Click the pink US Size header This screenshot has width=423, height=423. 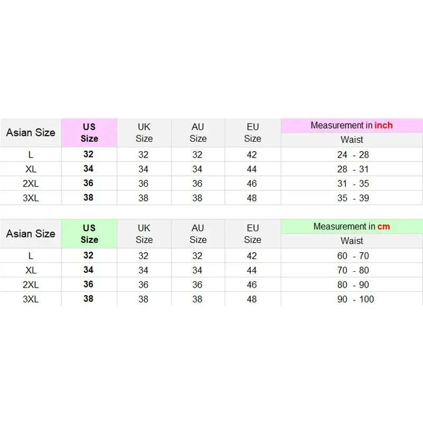(89, 133)
